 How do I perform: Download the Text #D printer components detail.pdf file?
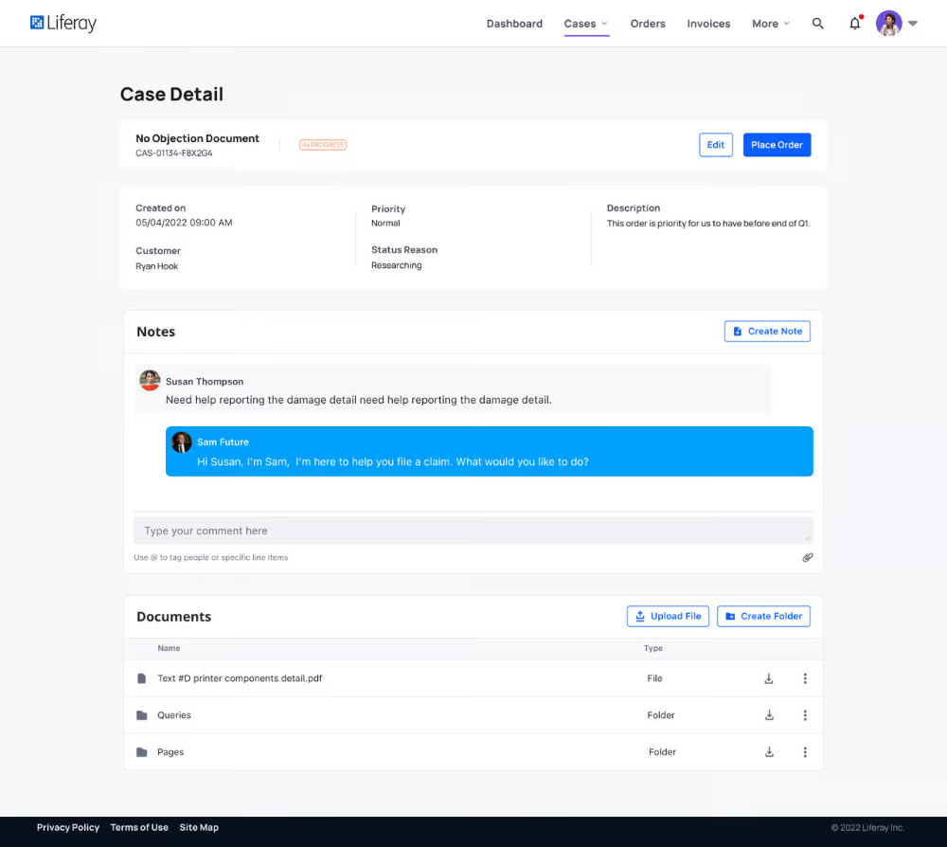[769, 678]
